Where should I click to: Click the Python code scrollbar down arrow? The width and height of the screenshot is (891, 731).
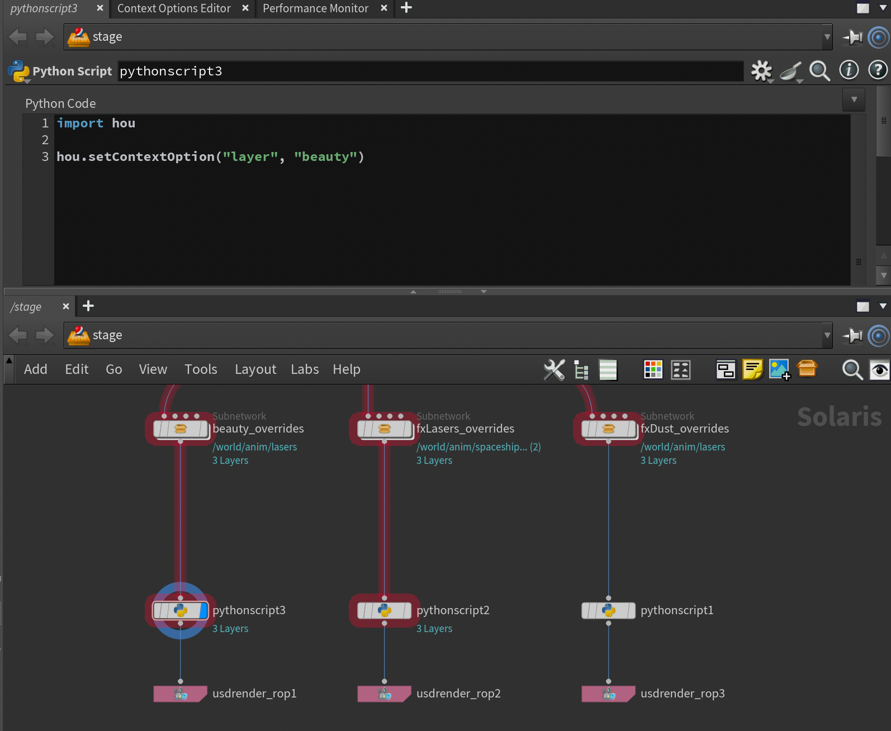point(883,276)
